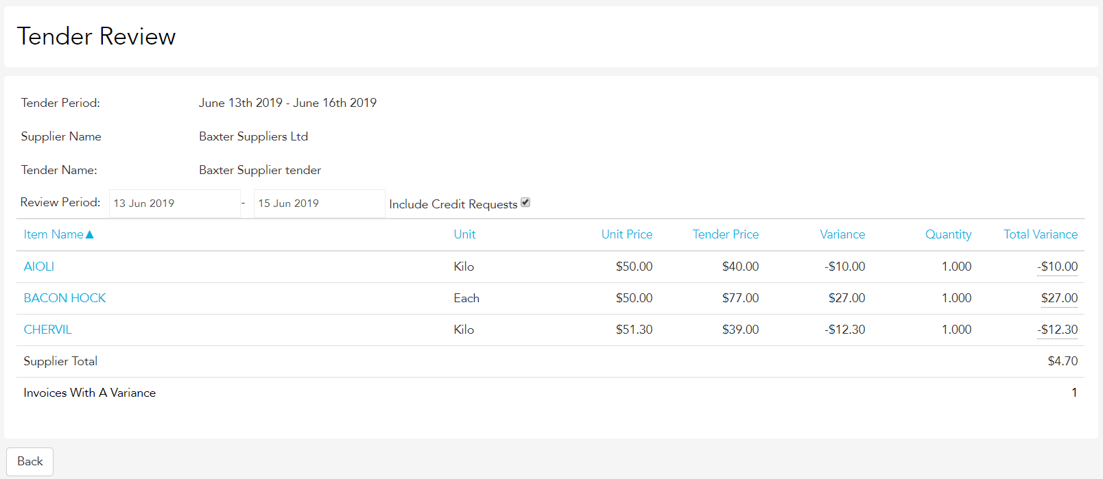Click the AIOLI unit price $50.00
Viewport: 1103px width, 479px height.
coord(634,267)
